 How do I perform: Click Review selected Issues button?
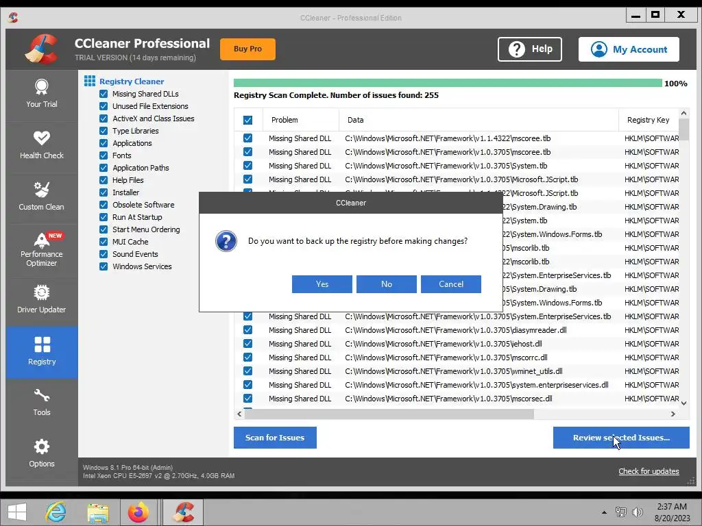(x=621, y=438)
